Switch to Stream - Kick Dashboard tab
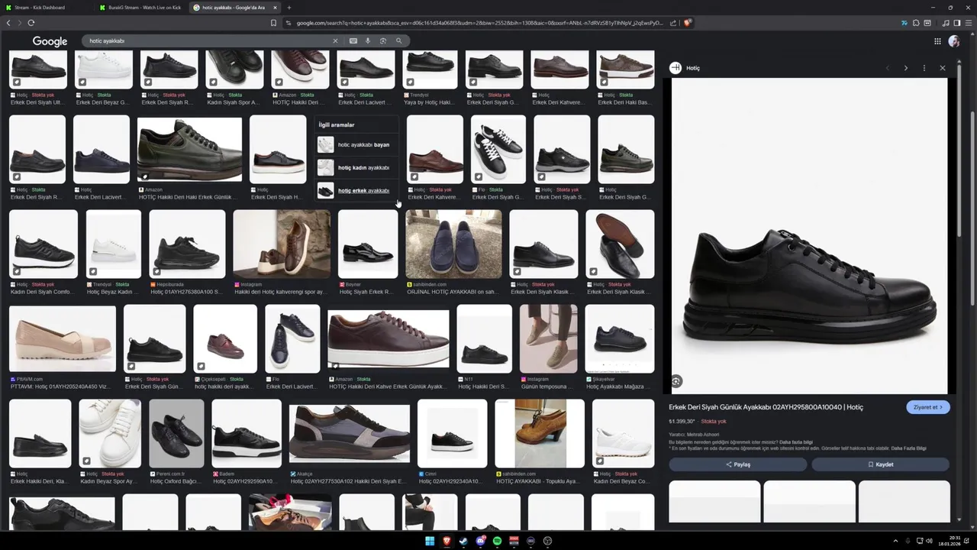The image size is (977, 550). pos(47,8)
